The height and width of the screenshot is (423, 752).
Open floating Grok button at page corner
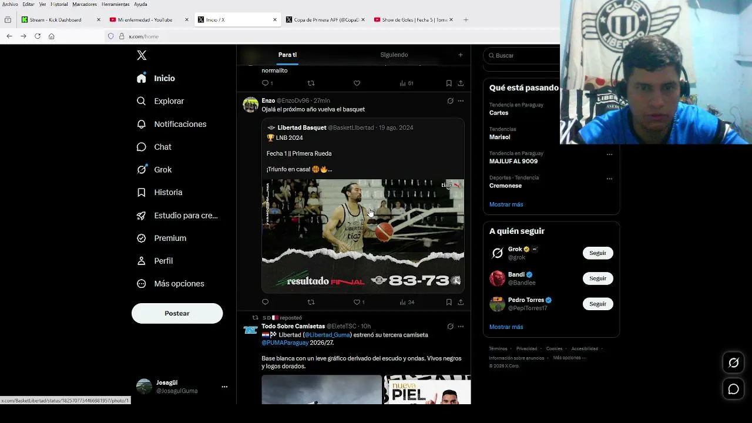click(734, 363)
